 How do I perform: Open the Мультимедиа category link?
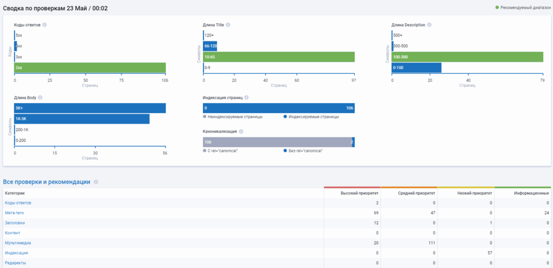click(18, 243)
